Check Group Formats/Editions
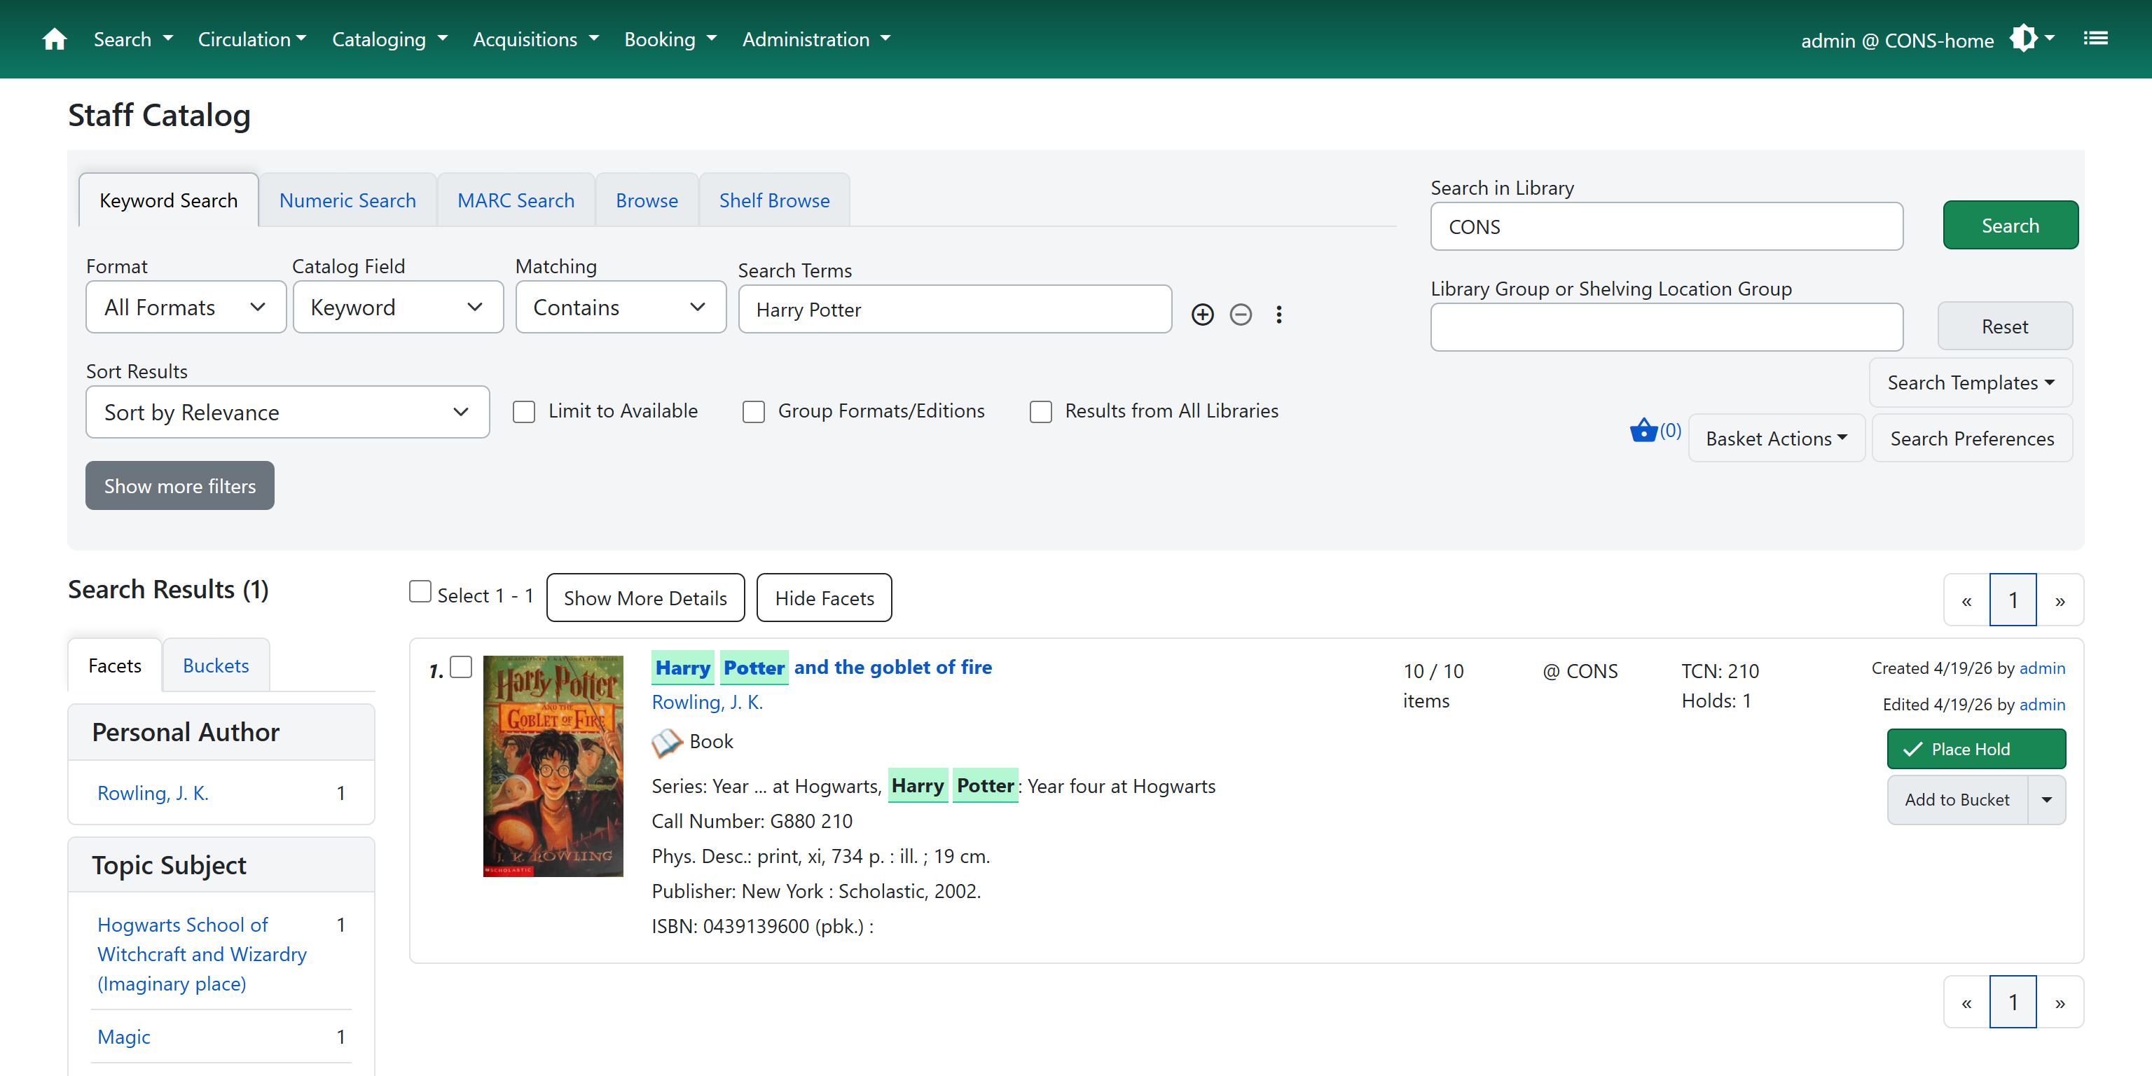This screenshot has height=1076, width=2152. [754, 412]
